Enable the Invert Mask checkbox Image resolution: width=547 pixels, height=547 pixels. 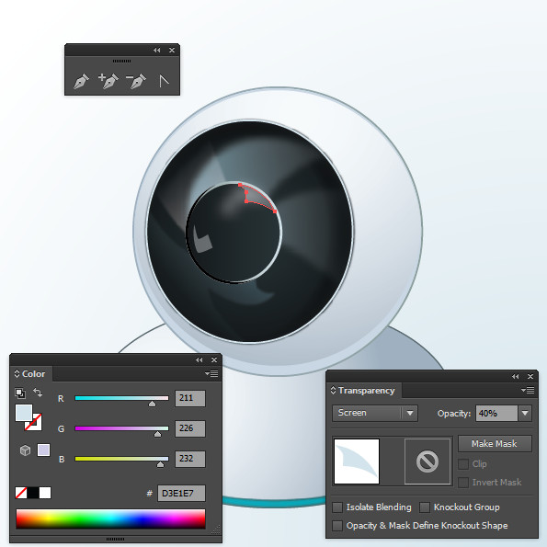coord(463,483)
